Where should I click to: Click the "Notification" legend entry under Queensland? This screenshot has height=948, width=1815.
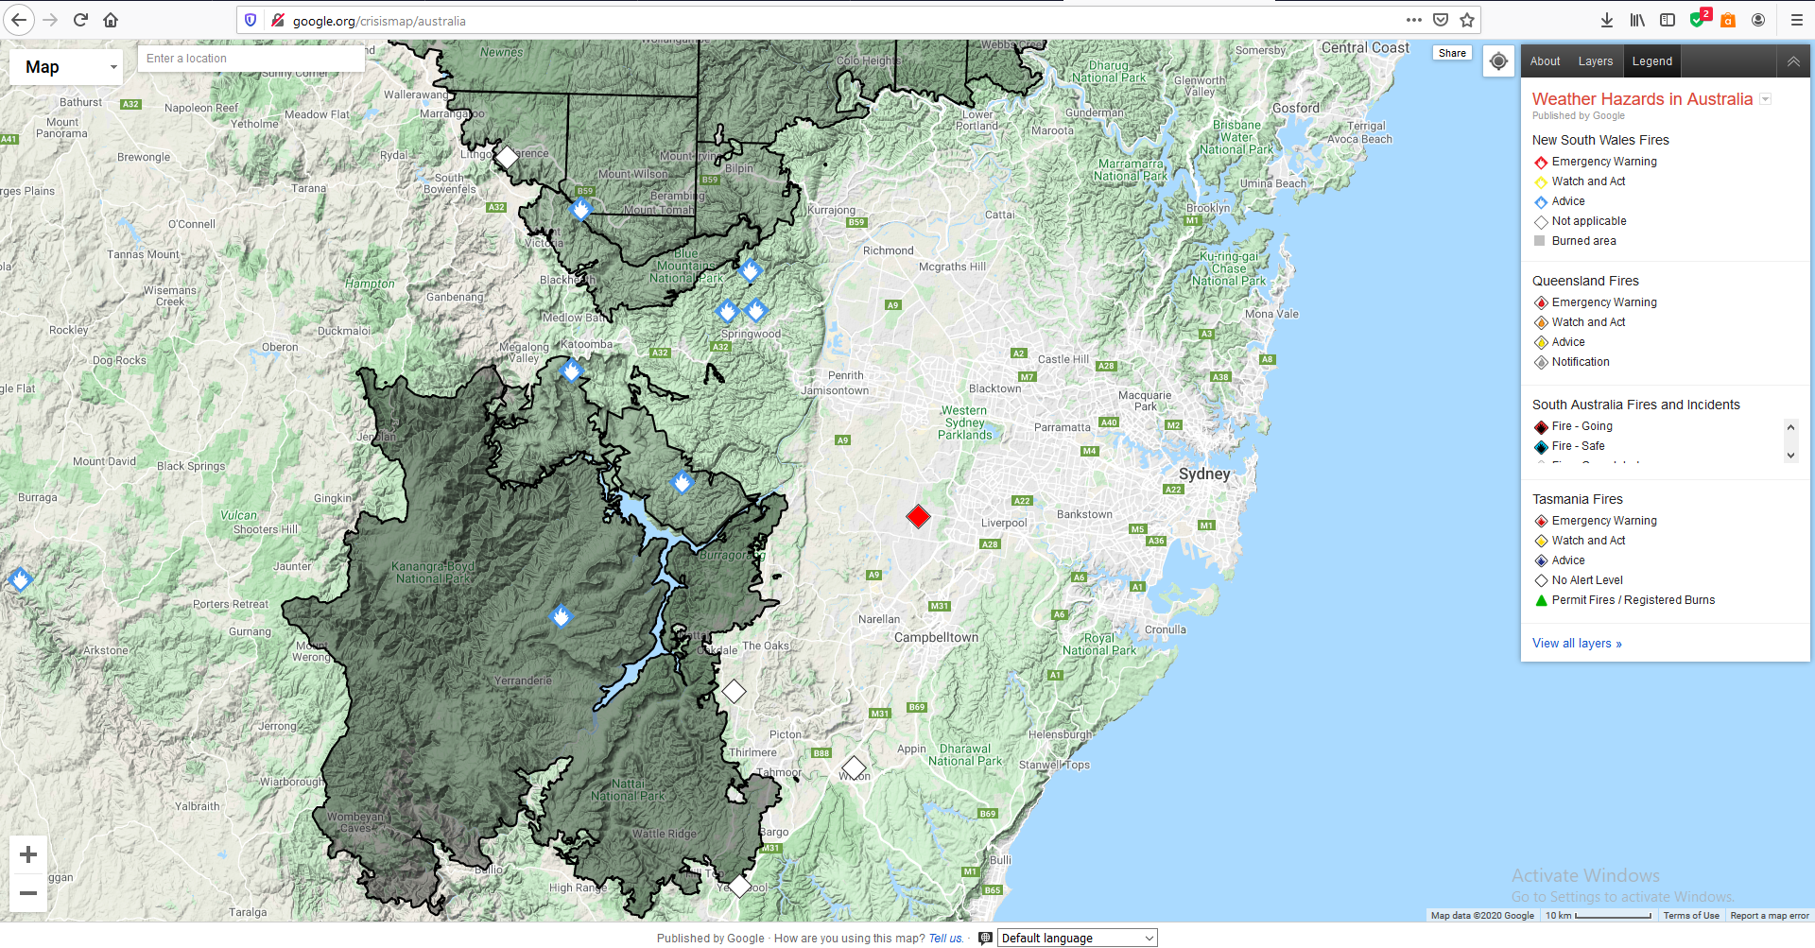[1571, 362]
